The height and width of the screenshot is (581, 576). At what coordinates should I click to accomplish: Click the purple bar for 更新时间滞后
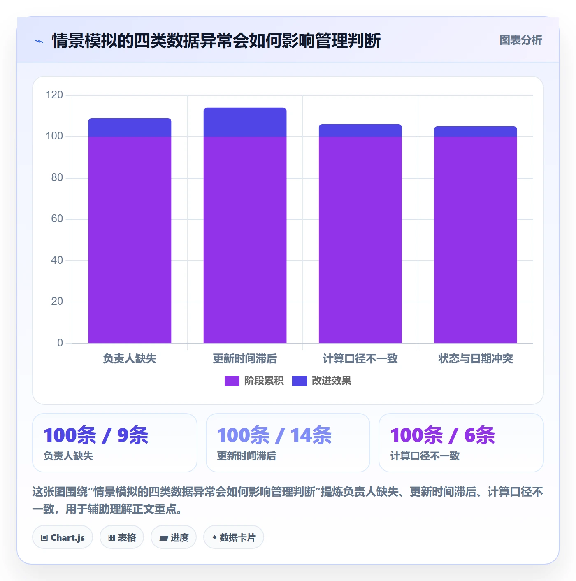(x=245, y=240)
